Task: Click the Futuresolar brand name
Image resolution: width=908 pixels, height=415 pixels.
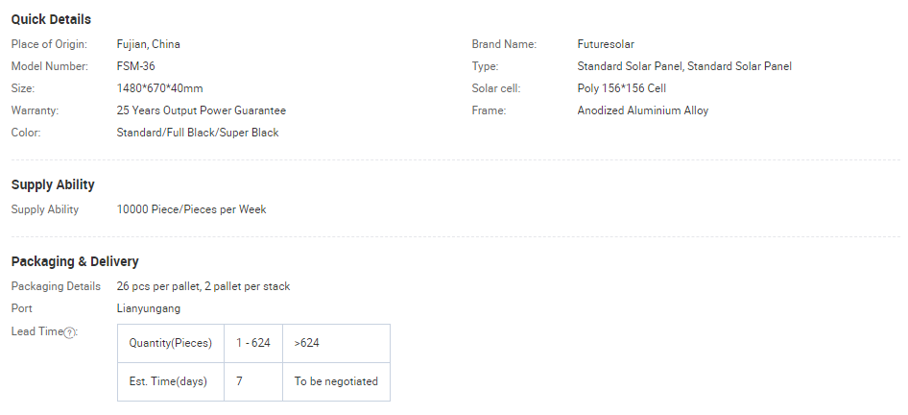Action: click(x=606, y=44)
